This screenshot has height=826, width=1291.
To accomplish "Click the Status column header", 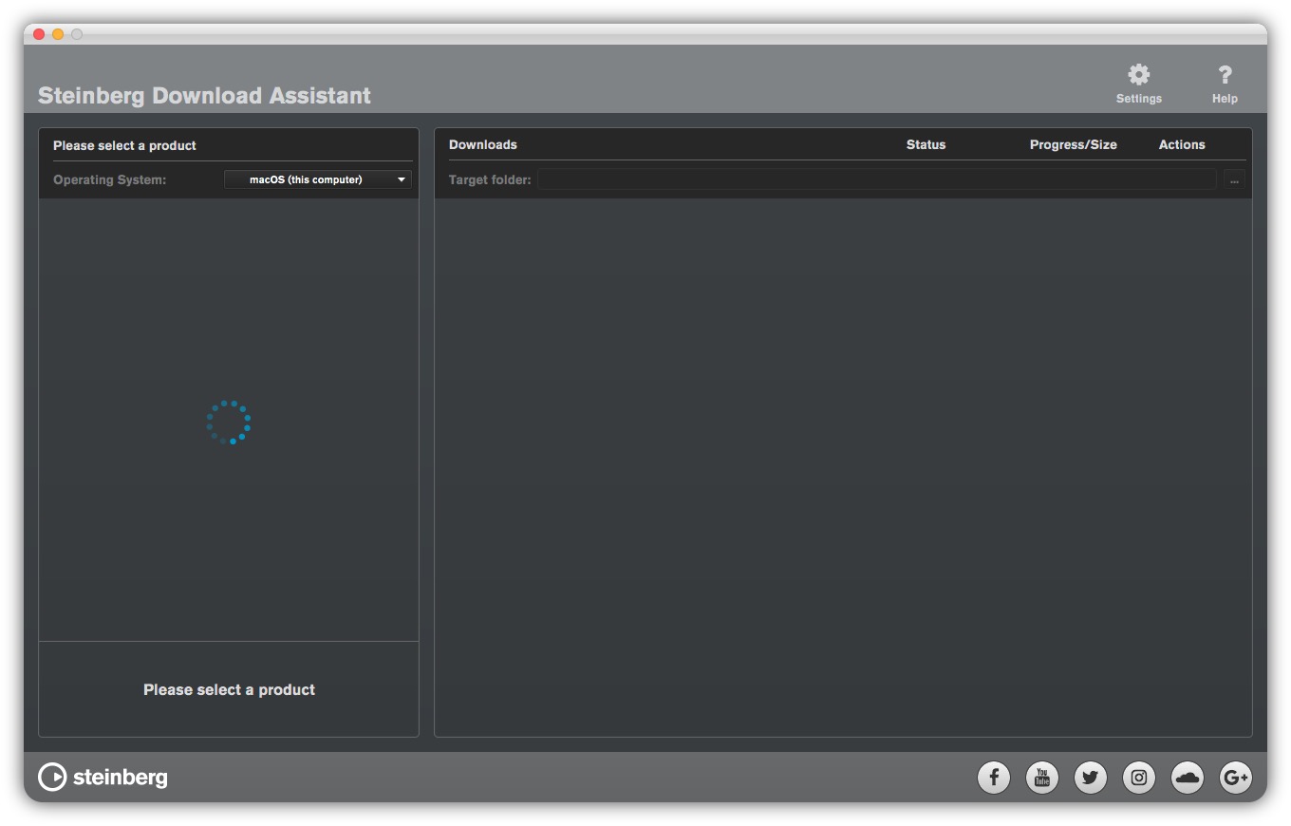I will tap(926, 144).
